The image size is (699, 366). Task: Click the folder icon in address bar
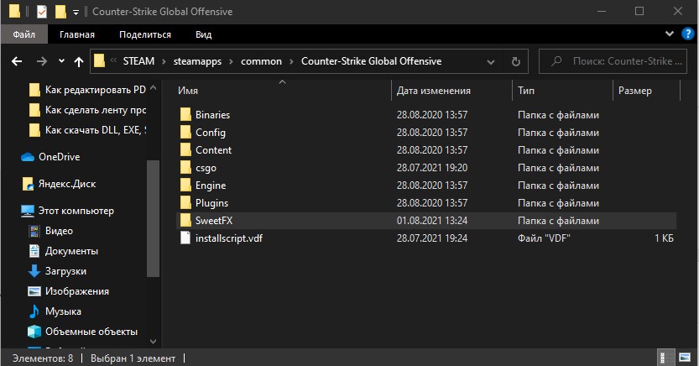[99, 61]
